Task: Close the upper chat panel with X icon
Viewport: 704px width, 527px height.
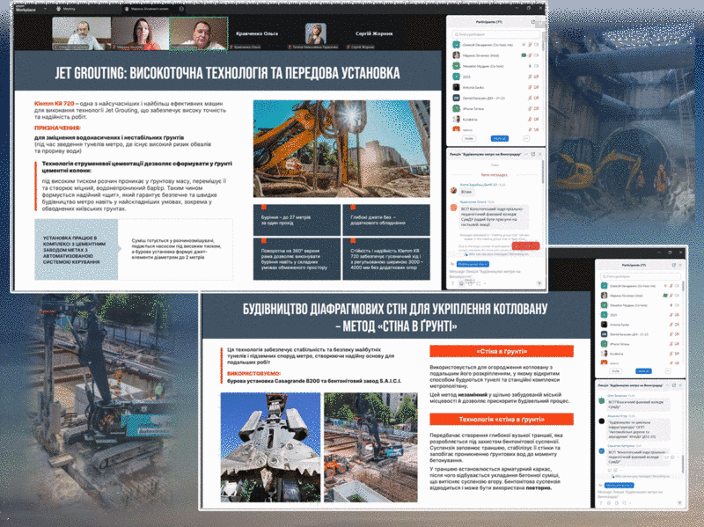Action: 540,153
